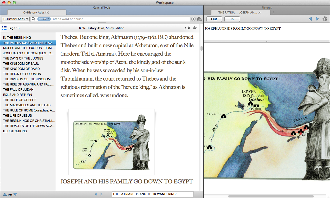Image resolution: width=330 pixels, height=198 pixels.
Task: Open the C-History Atlas tab arrow menu
Action: (47, 12)
